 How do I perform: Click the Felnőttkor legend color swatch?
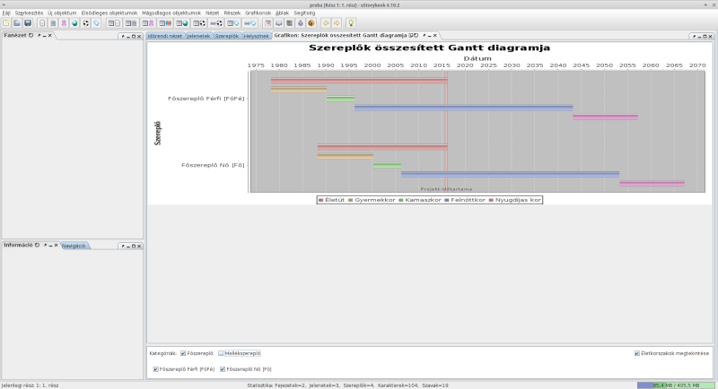447,200
